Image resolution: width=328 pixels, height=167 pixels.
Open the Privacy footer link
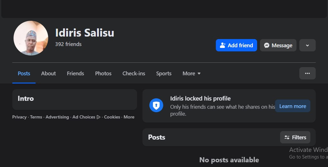(x=19, y=117)
